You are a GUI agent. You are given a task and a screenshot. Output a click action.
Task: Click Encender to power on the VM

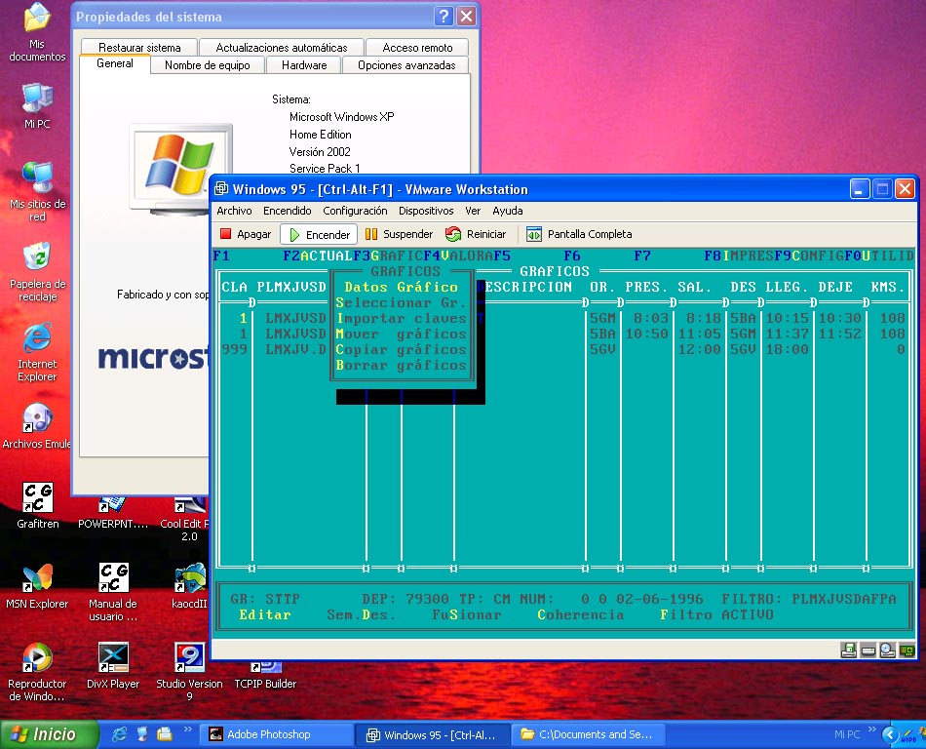click(320, 234)
